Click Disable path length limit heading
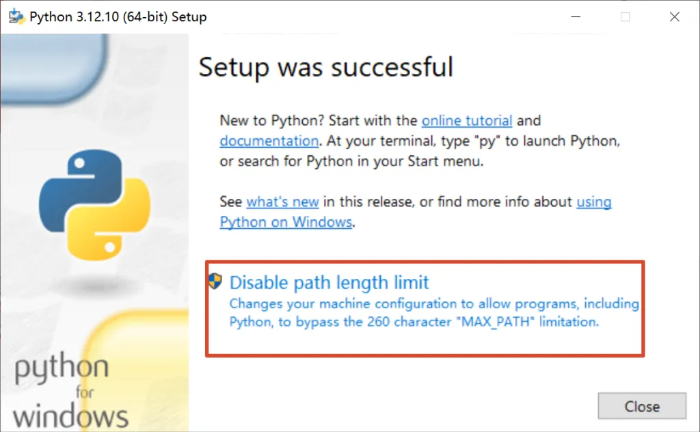Screen dimensions: 700x432 pos(329,282)
